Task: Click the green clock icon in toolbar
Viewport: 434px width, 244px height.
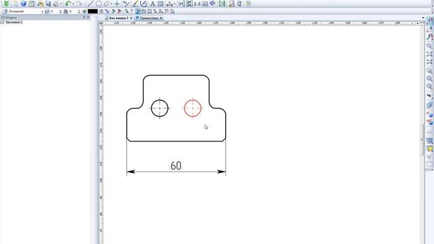Action: (248, 4)
